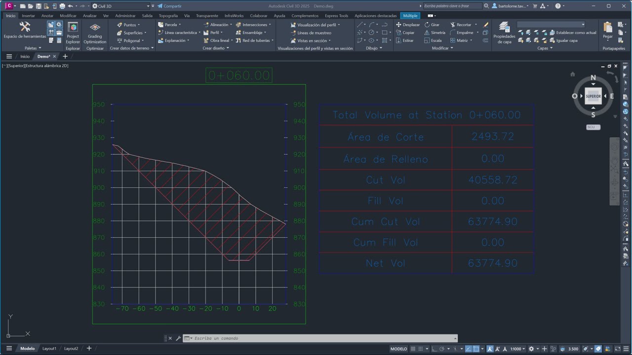
Task: Click the 2493.72 Área de Corte value
Action: (493, 137)
